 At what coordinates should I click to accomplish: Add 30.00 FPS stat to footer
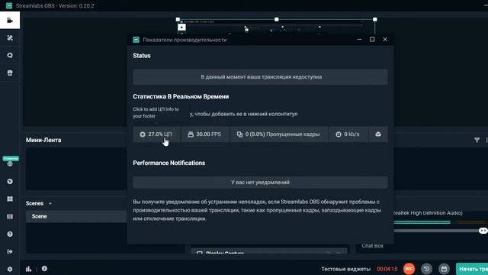click(x=205, y=134)
